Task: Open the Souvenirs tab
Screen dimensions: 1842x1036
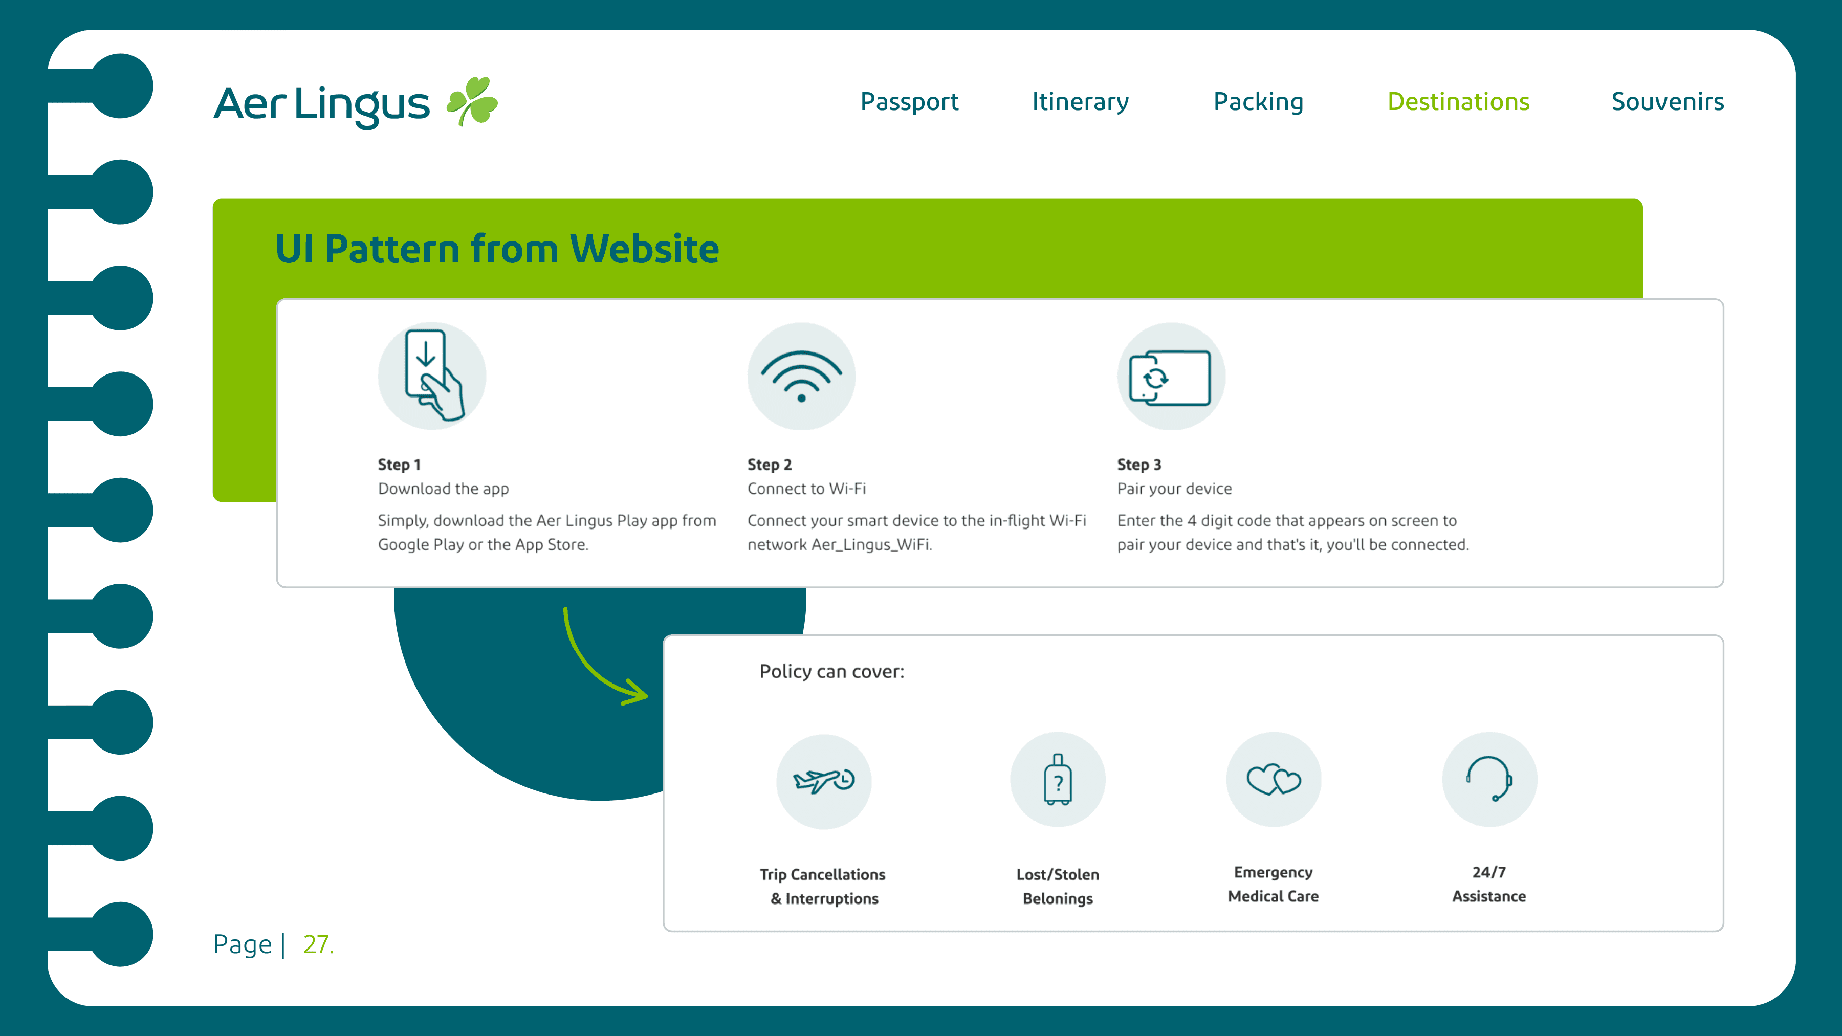Action: 1667,101
